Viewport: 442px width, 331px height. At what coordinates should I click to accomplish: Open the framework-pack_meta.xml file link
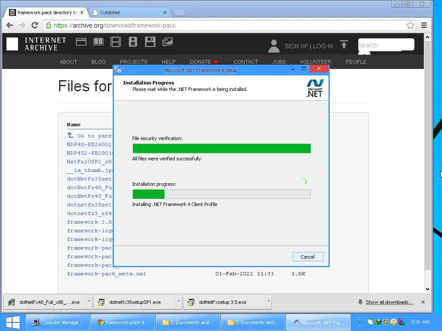coord(107,274)
